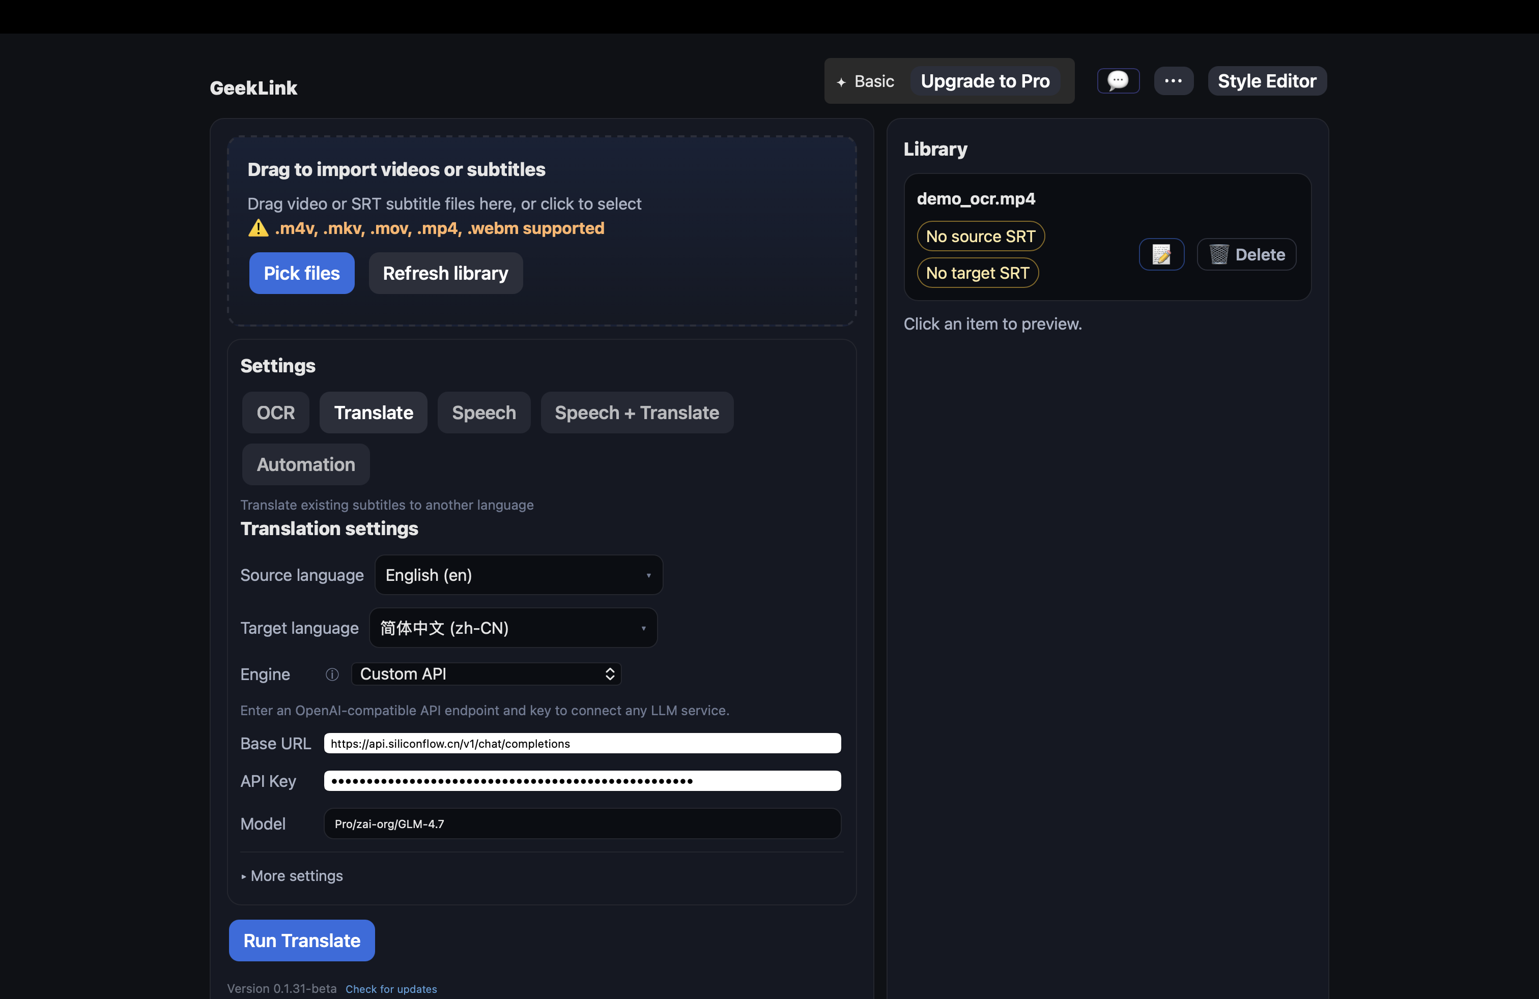Viewport: 1539px width, 999px height.
Task: Click 'Click an item to preview' text
Action: tap(992, 324)
